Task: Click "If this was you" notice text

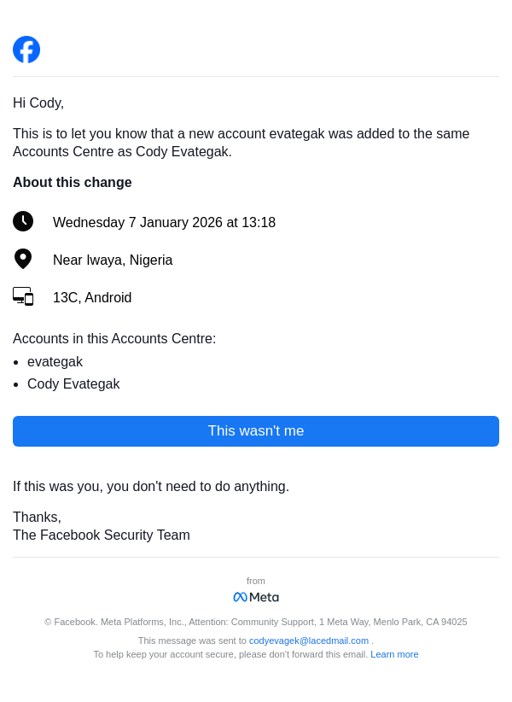Action: pyautogui.click(x=151, y=486)
